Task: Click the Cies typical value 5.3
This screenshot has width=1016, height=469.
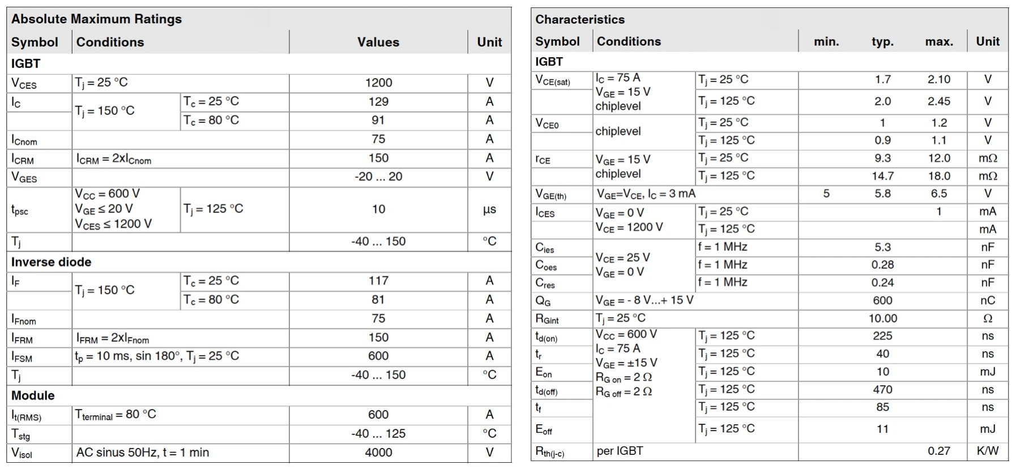Action: coord(882,247)
